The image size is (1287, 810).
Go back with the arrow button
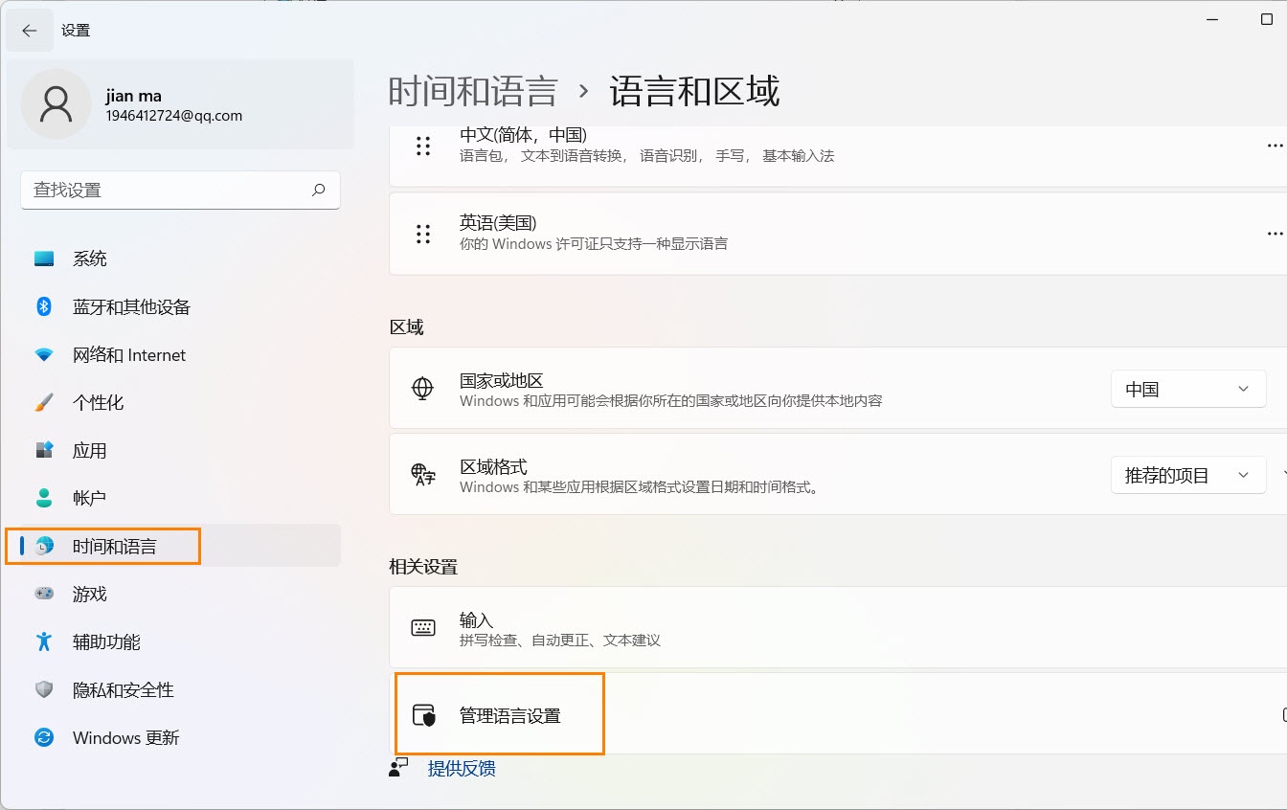point(29,31)
